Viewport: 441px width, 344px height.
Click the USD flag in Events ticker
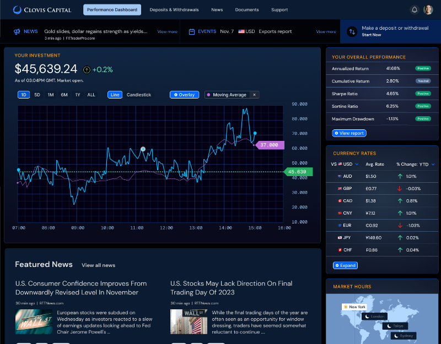pos(241,31)
